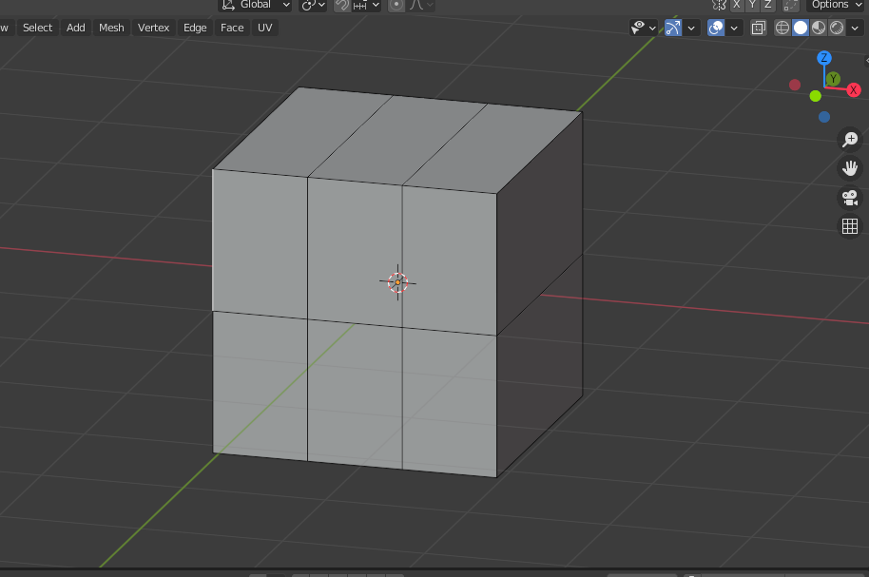Image resolution: width=869 pixels, height=577 pixels.
Task: Toggle Y-axis mesh mirror
Action: 752,5
